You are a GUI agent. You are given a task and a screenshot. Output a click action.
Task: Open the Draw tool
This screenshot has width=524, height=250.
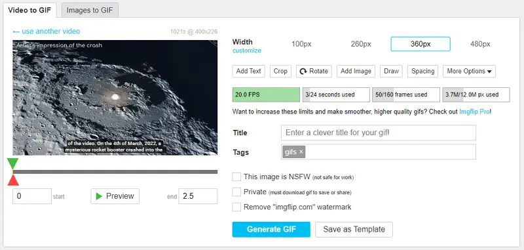click(391, 72)
